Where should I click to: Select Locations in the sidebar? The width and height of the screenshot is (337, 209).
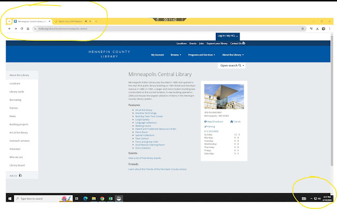click(x=15, y=83)
